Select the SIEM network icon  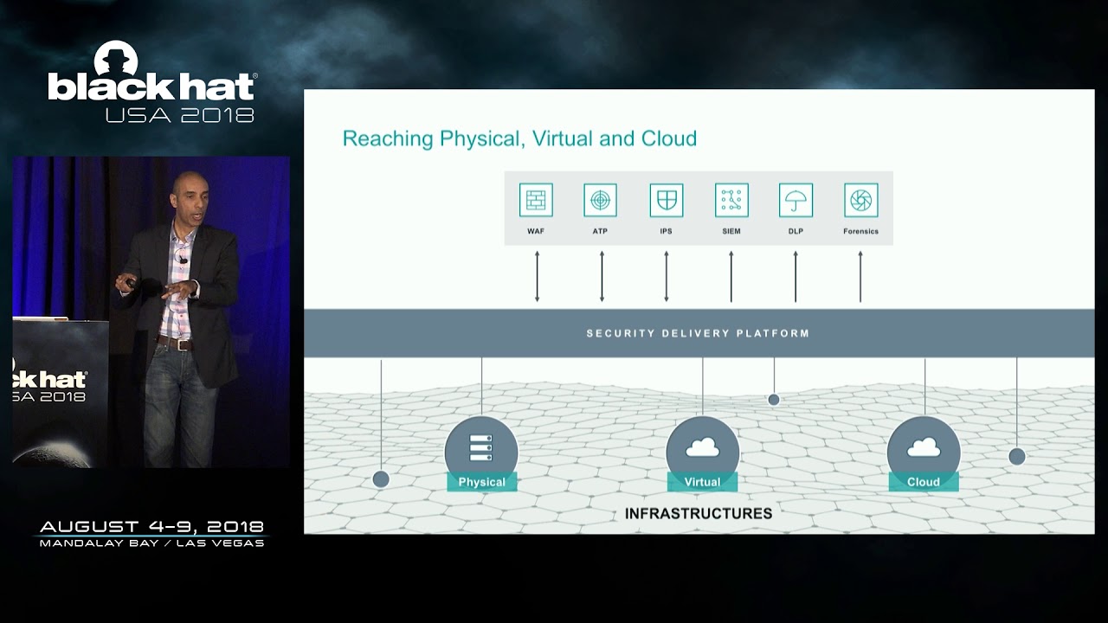731,200
